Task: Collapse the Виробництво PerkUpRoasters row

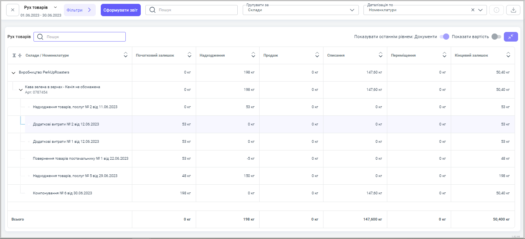Action: point(13,72)
